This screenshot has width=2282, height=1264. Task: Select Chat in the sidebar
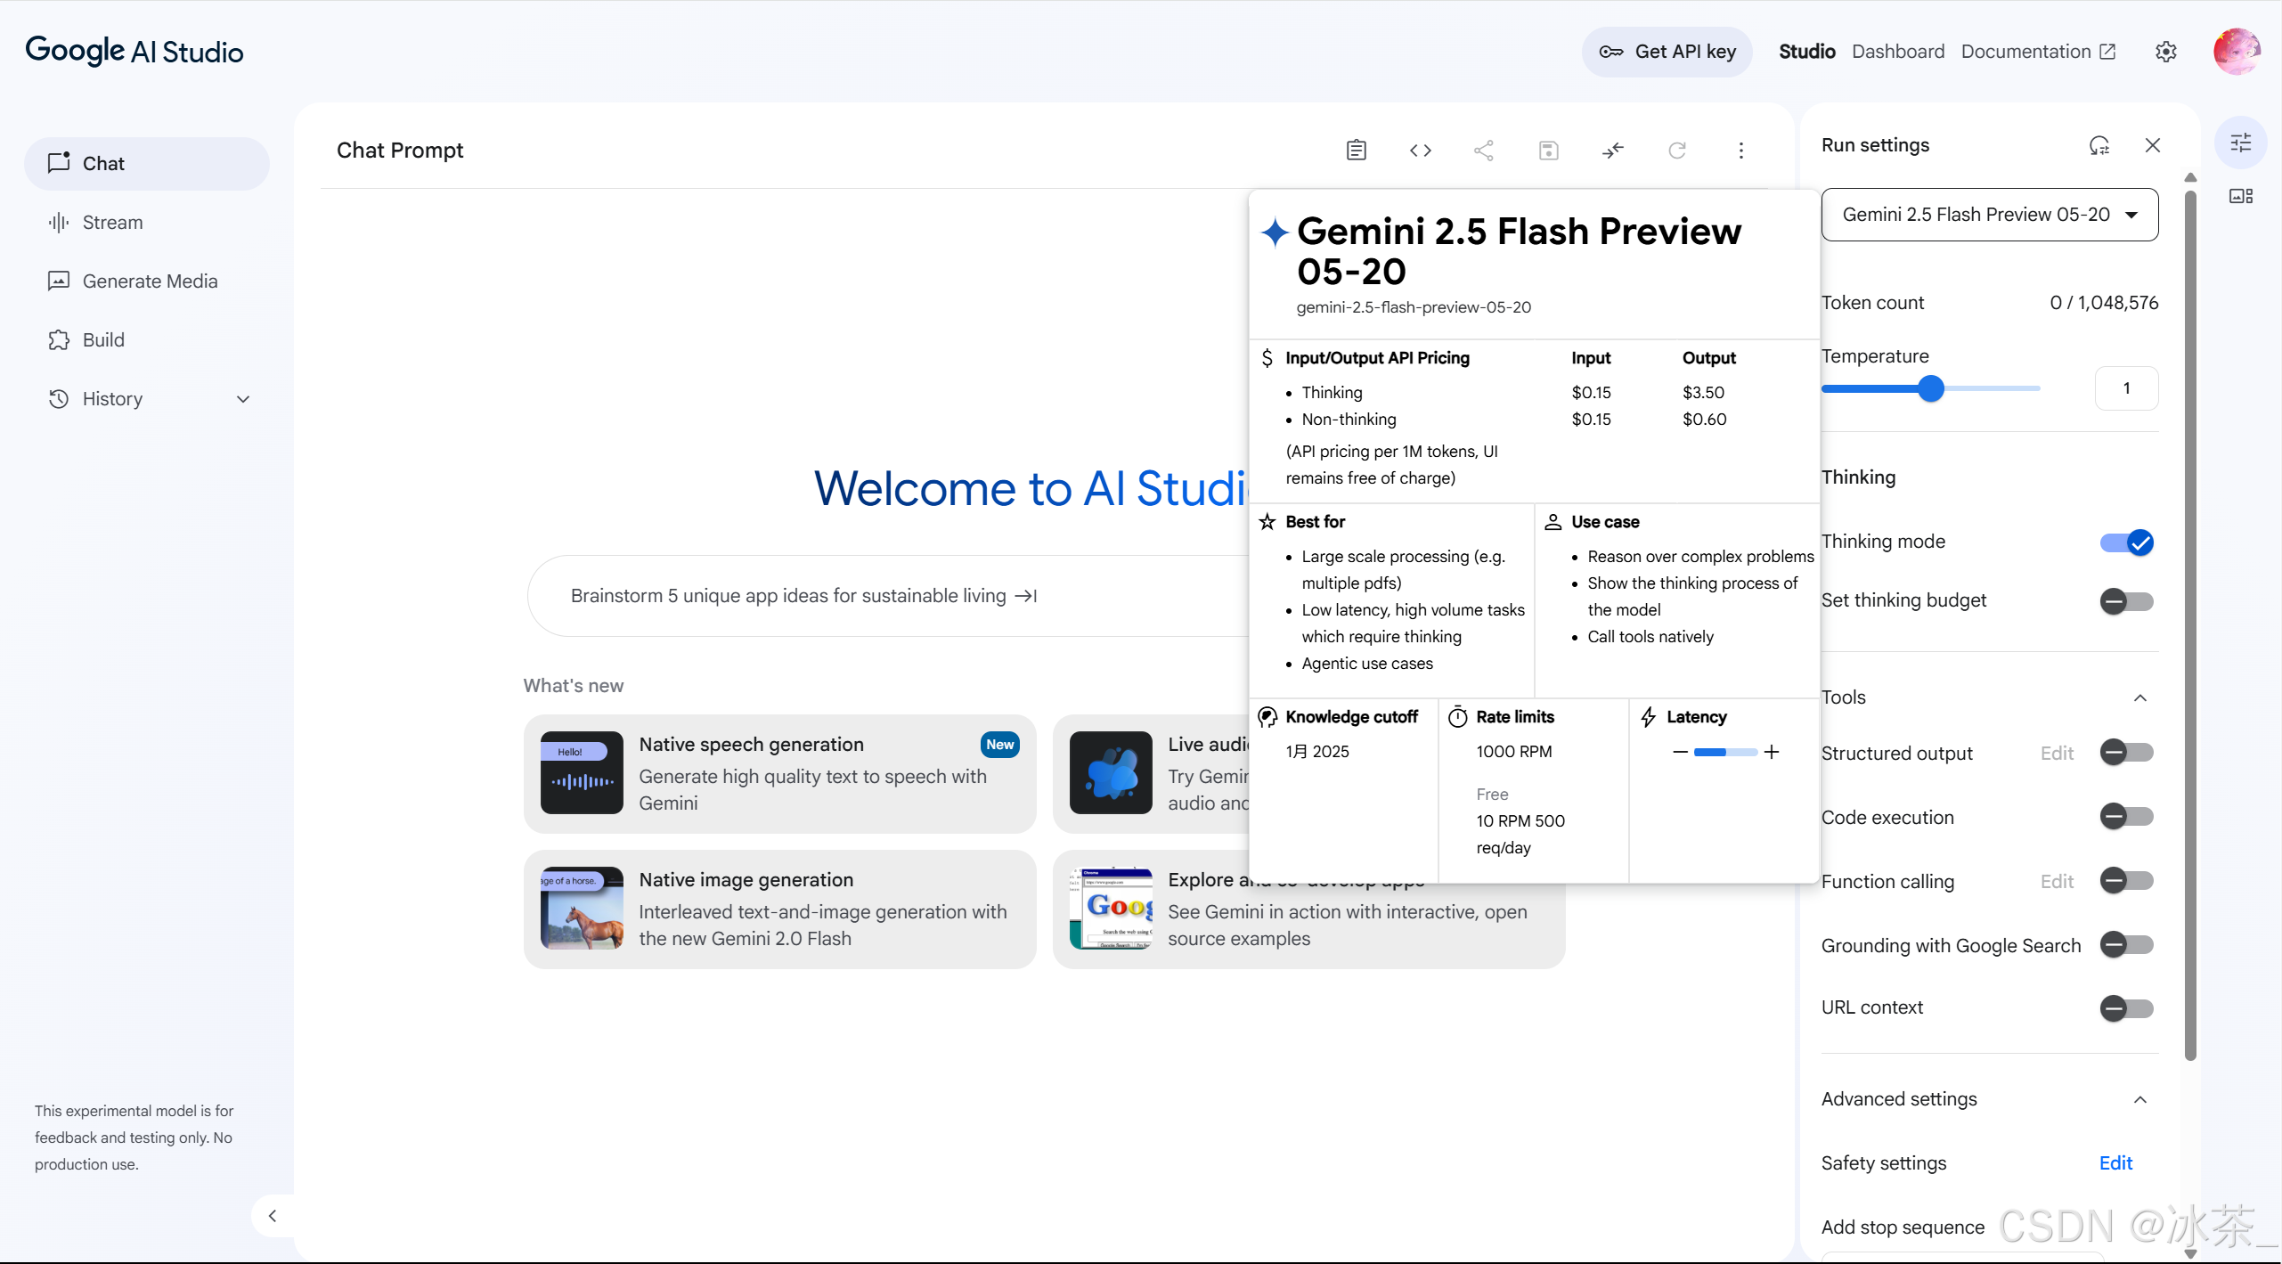pos(147,164)
